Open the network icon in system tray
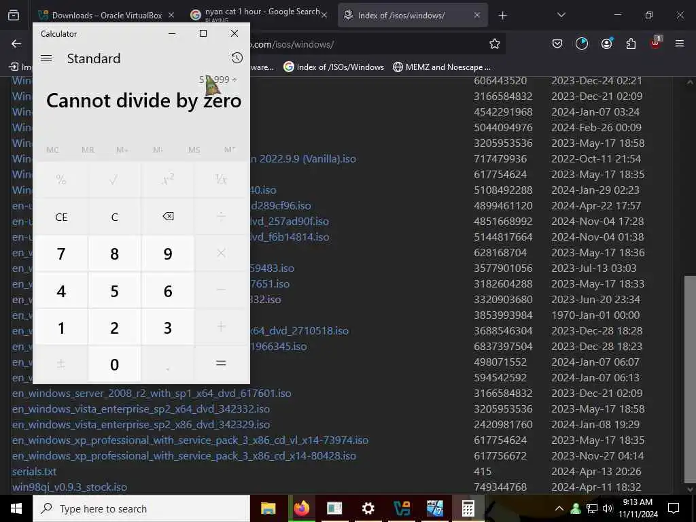 [592, 508]
